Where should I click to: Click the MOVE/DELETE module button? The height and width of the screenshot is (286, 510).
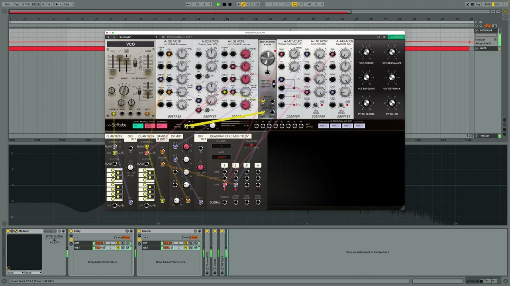click(150, 126)
